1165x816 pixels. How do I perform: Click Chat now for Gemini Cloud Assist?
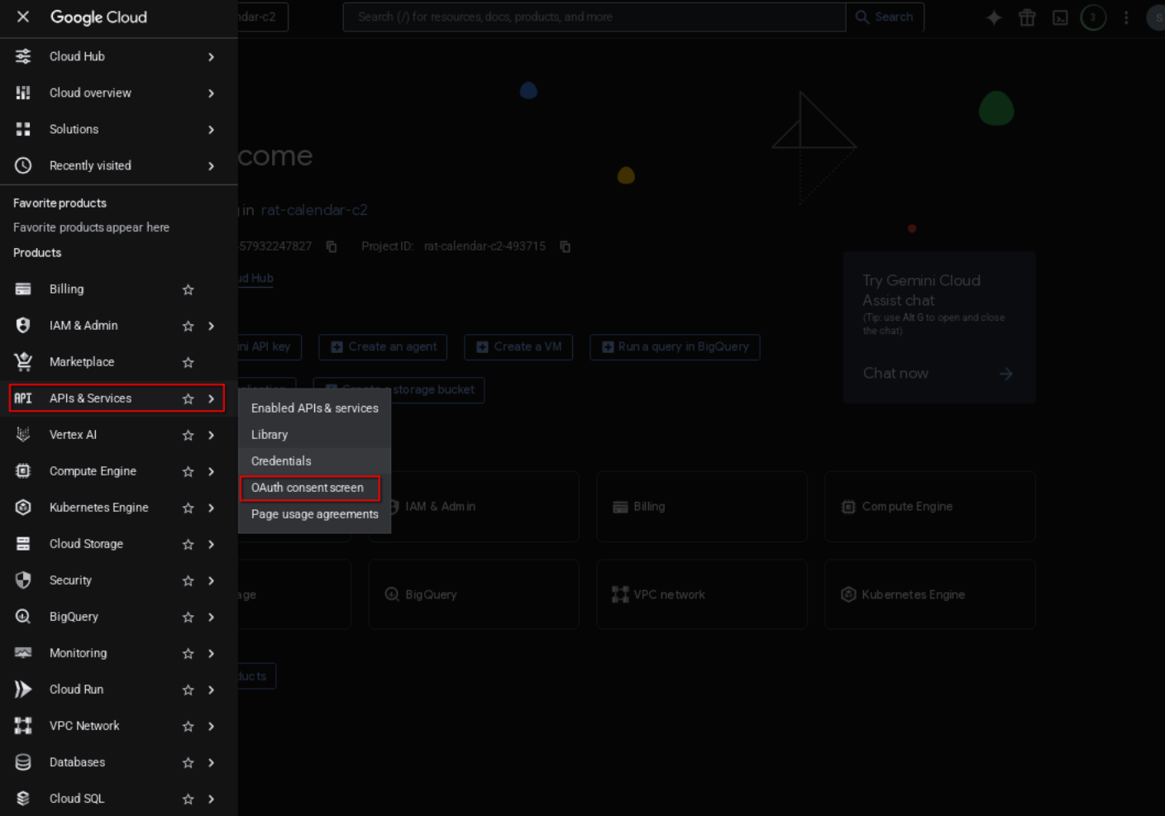coord(938,374)
